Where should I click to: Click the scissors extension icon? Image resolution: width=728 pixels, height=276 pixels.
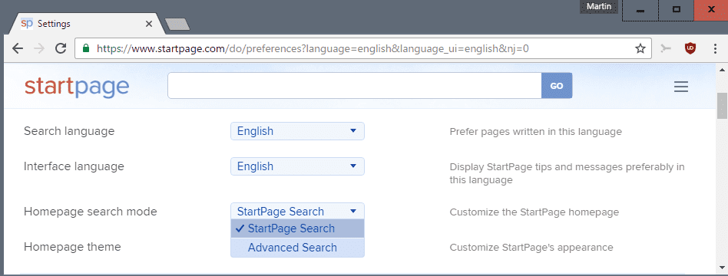[x=667, y=48]
